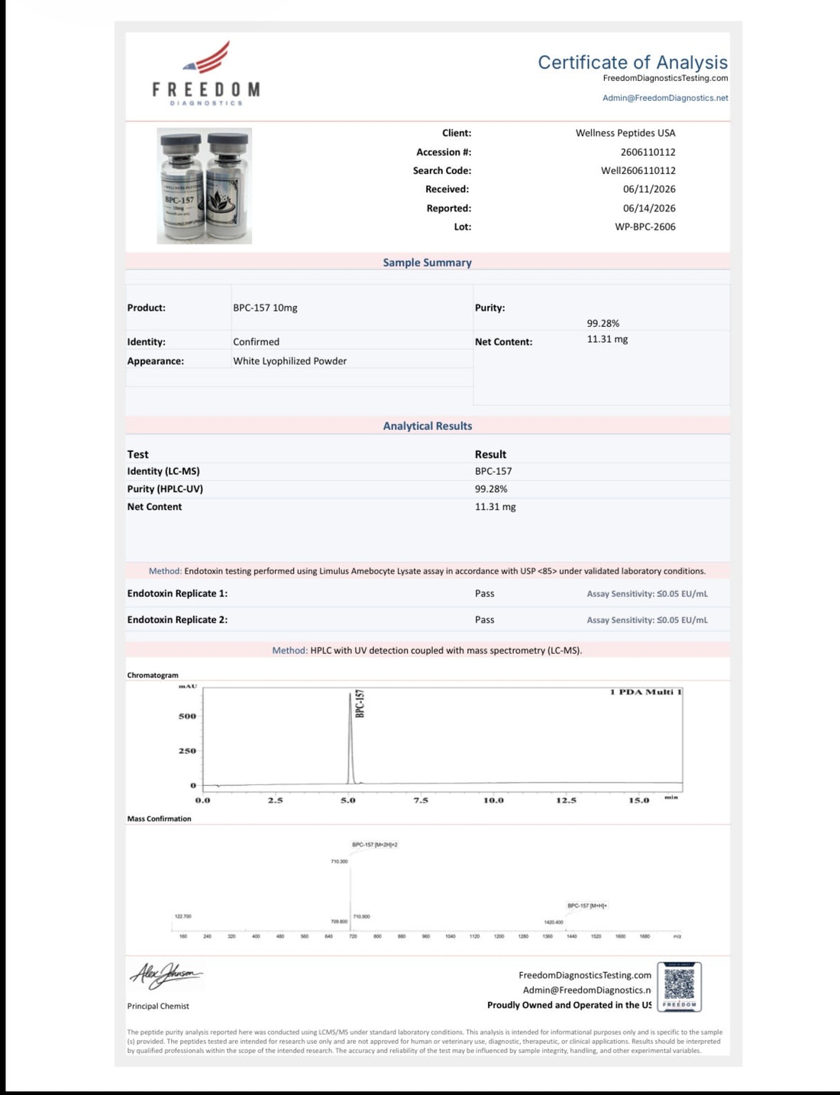Screen dimensions: 840x1095
Task: Click Proudly Owned and Operated text
Action: pos(570,1005)
